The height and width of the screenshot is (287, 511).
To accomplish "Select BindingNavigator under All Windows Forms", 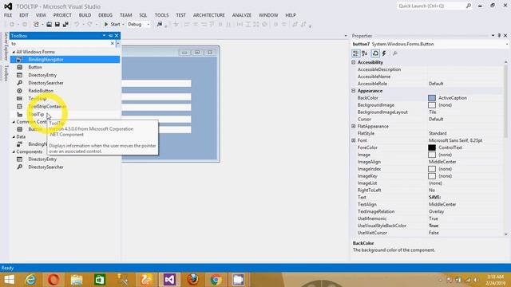I will [x=65, y=60].
